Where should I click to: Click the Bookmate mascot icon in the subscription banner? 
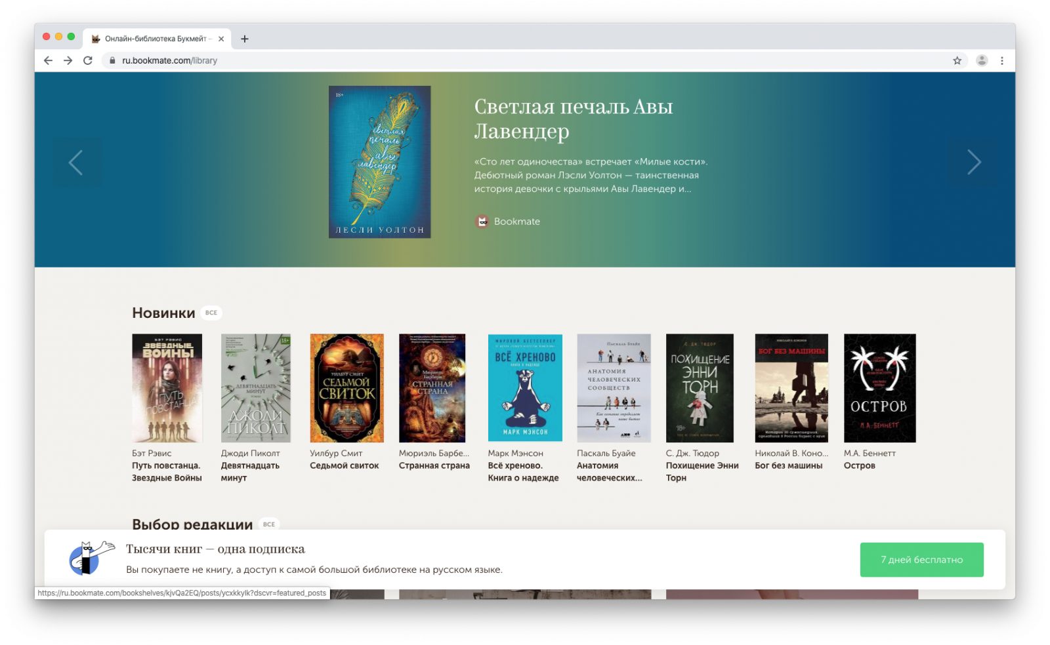[x=86, y=558]
